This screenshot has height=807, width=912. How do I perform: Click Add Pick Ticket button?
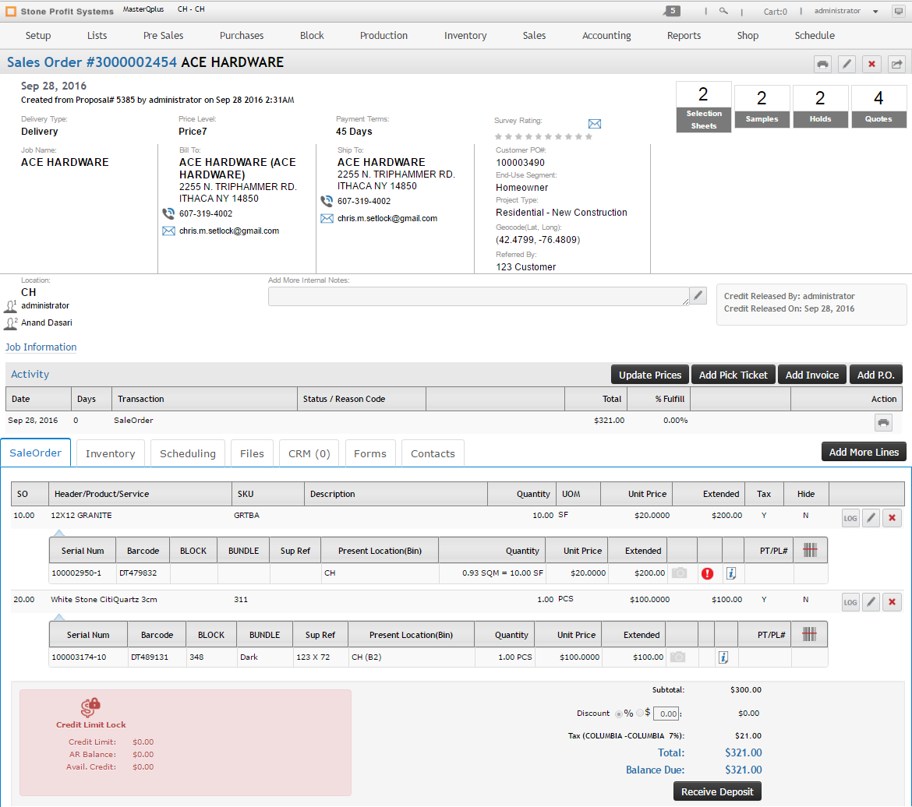pyautogui.click(x=733, y=375)
